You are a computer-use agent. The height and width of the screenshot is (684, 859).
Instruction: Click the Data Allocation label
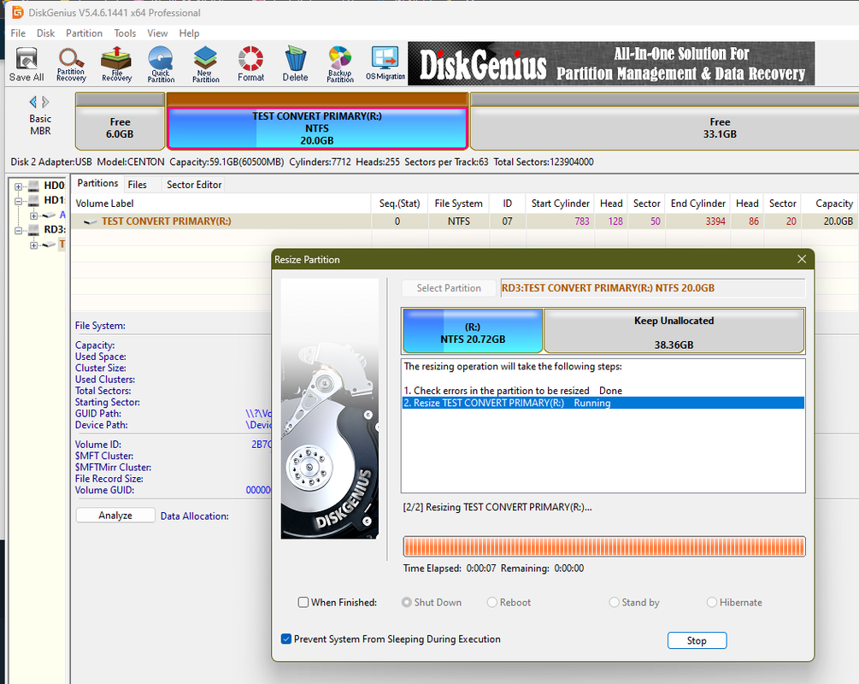[195, 516]
